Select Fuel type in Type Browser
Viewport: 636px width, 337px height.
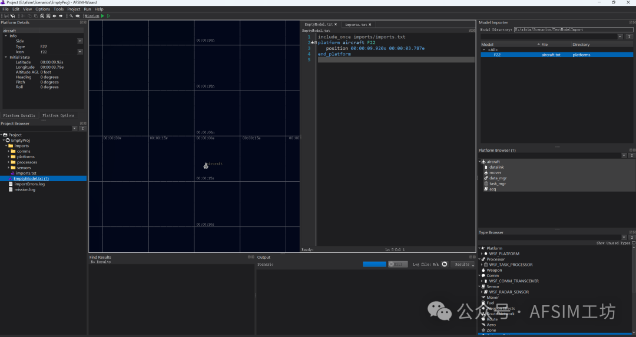point(491,302)
